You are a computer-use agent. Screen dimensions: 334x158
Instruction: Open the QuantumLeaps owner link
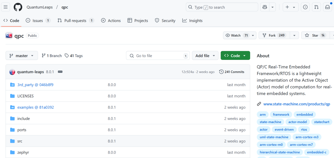pyautogui.click(x=40, y=7)
